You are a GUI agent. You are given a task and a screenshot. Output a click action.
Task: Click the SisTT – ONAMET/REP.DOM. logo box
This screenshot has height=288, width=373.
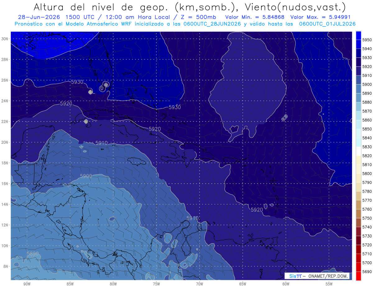click(x=317, y=276)
